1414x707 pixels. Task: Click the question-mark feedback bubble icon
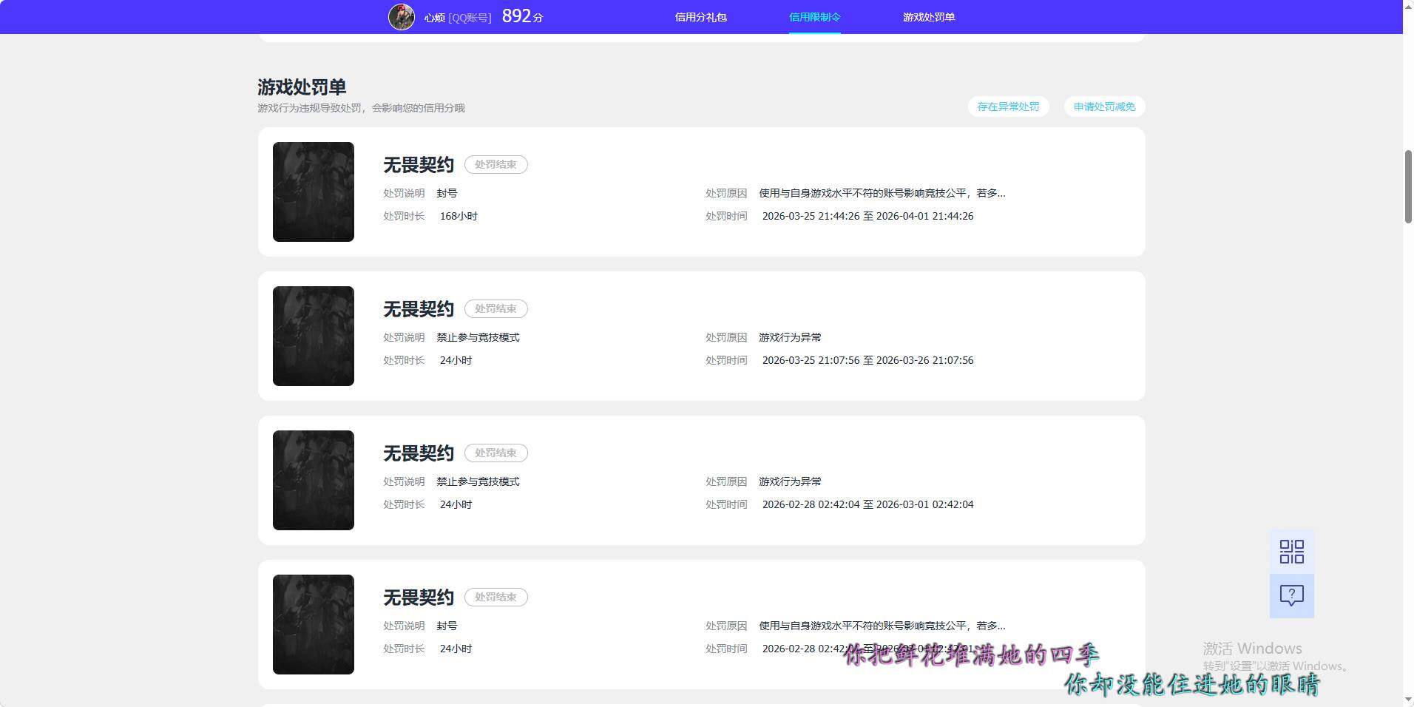pos(1291,595)
